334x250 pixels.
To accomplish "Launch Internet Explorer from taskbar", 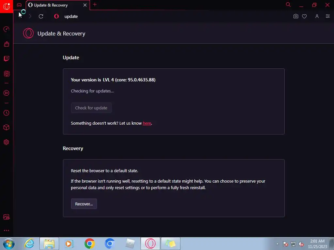I will click(29, 243).
